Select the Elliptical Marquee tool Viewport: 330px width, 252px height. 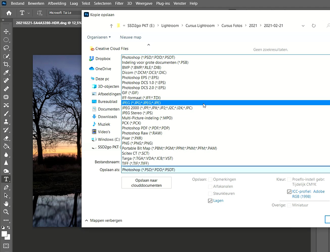point(6,40)
